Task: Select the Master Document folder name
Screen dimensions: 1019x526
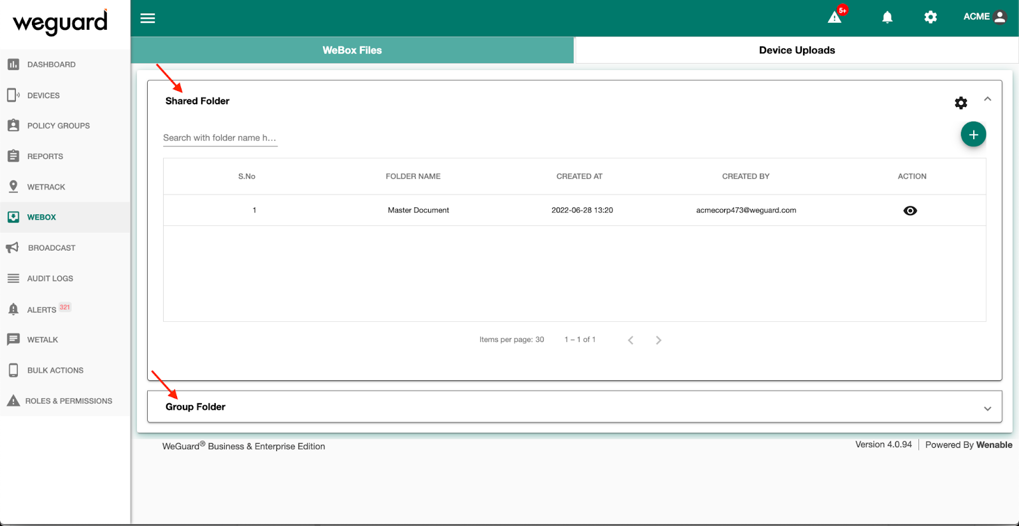Action: (x=418, y=210)
